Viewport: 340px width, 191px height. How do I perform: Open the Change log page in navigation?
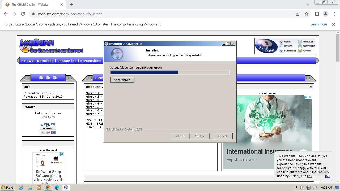click(x=67, y=61)
